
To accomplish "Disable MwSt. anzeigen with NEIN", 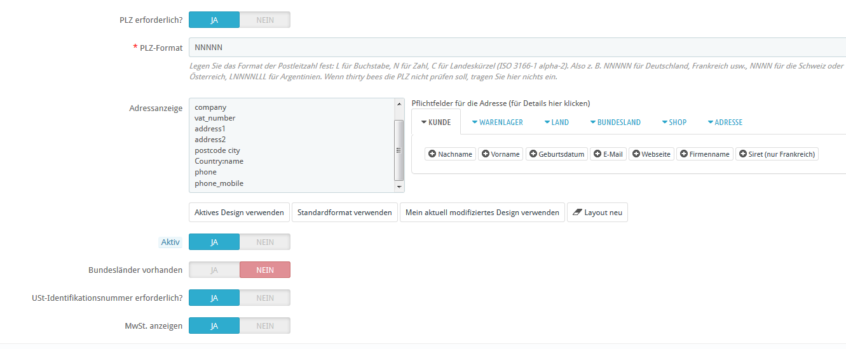I will pyautogui.click(x=264, y=326).
